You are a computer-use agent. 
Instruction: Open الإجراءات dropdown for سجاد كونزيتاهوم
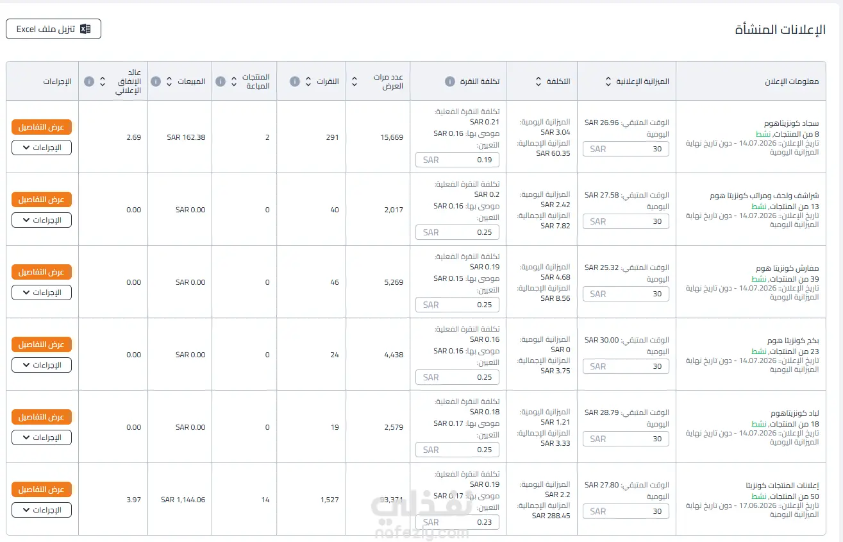(x=42, y=148)
